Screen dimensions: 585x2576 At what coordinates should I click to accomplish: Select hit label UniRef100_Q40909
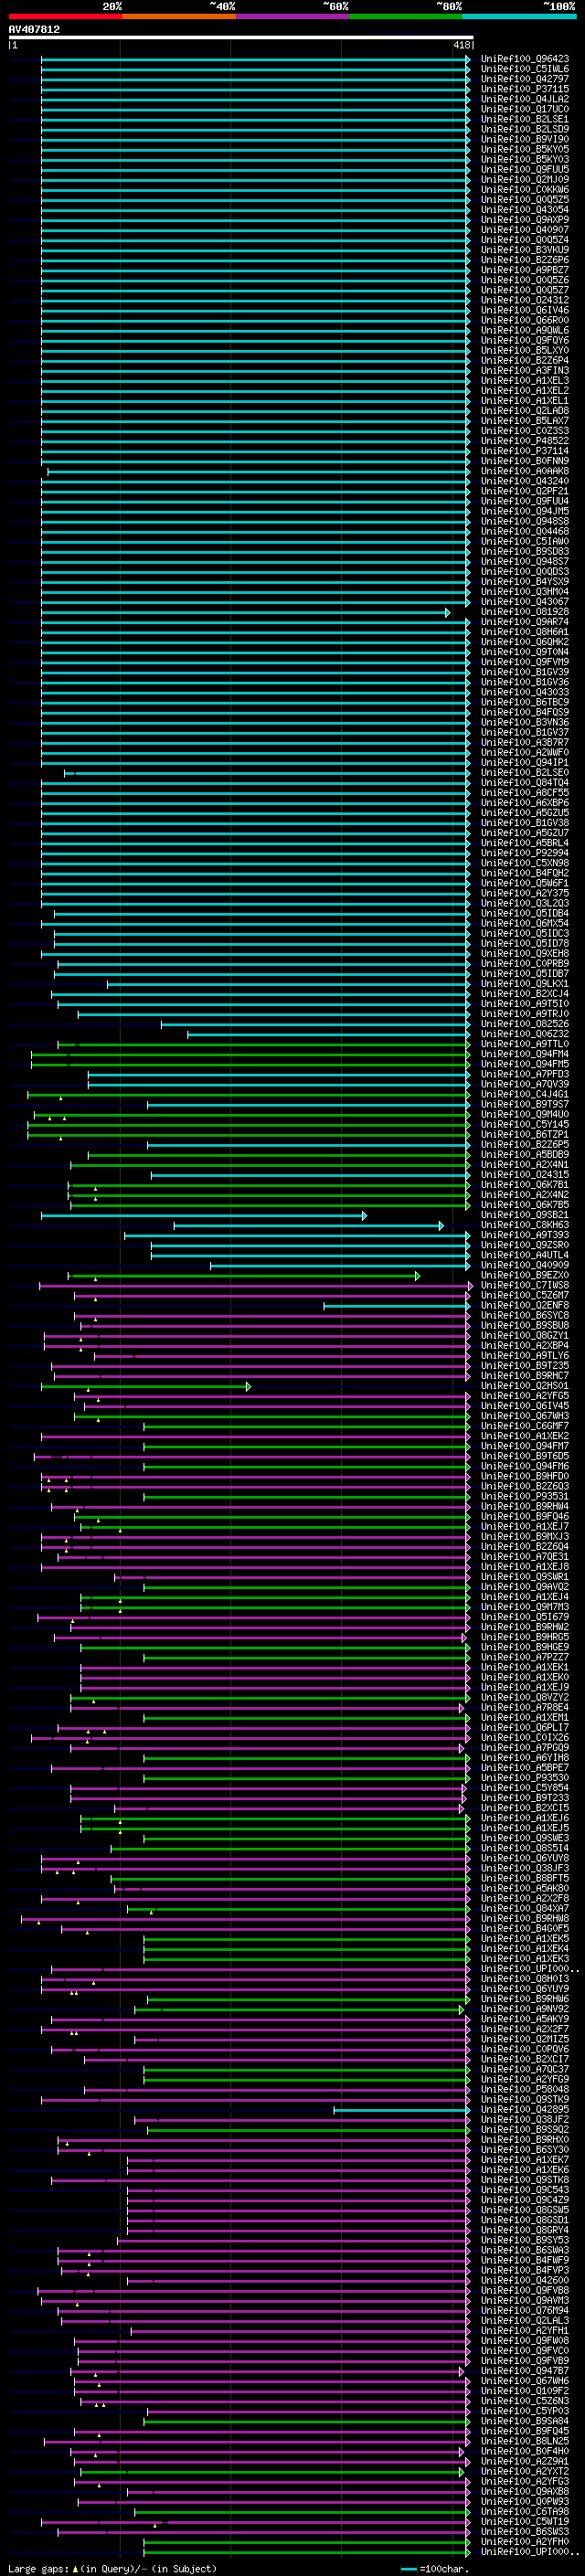(525, 1266)
